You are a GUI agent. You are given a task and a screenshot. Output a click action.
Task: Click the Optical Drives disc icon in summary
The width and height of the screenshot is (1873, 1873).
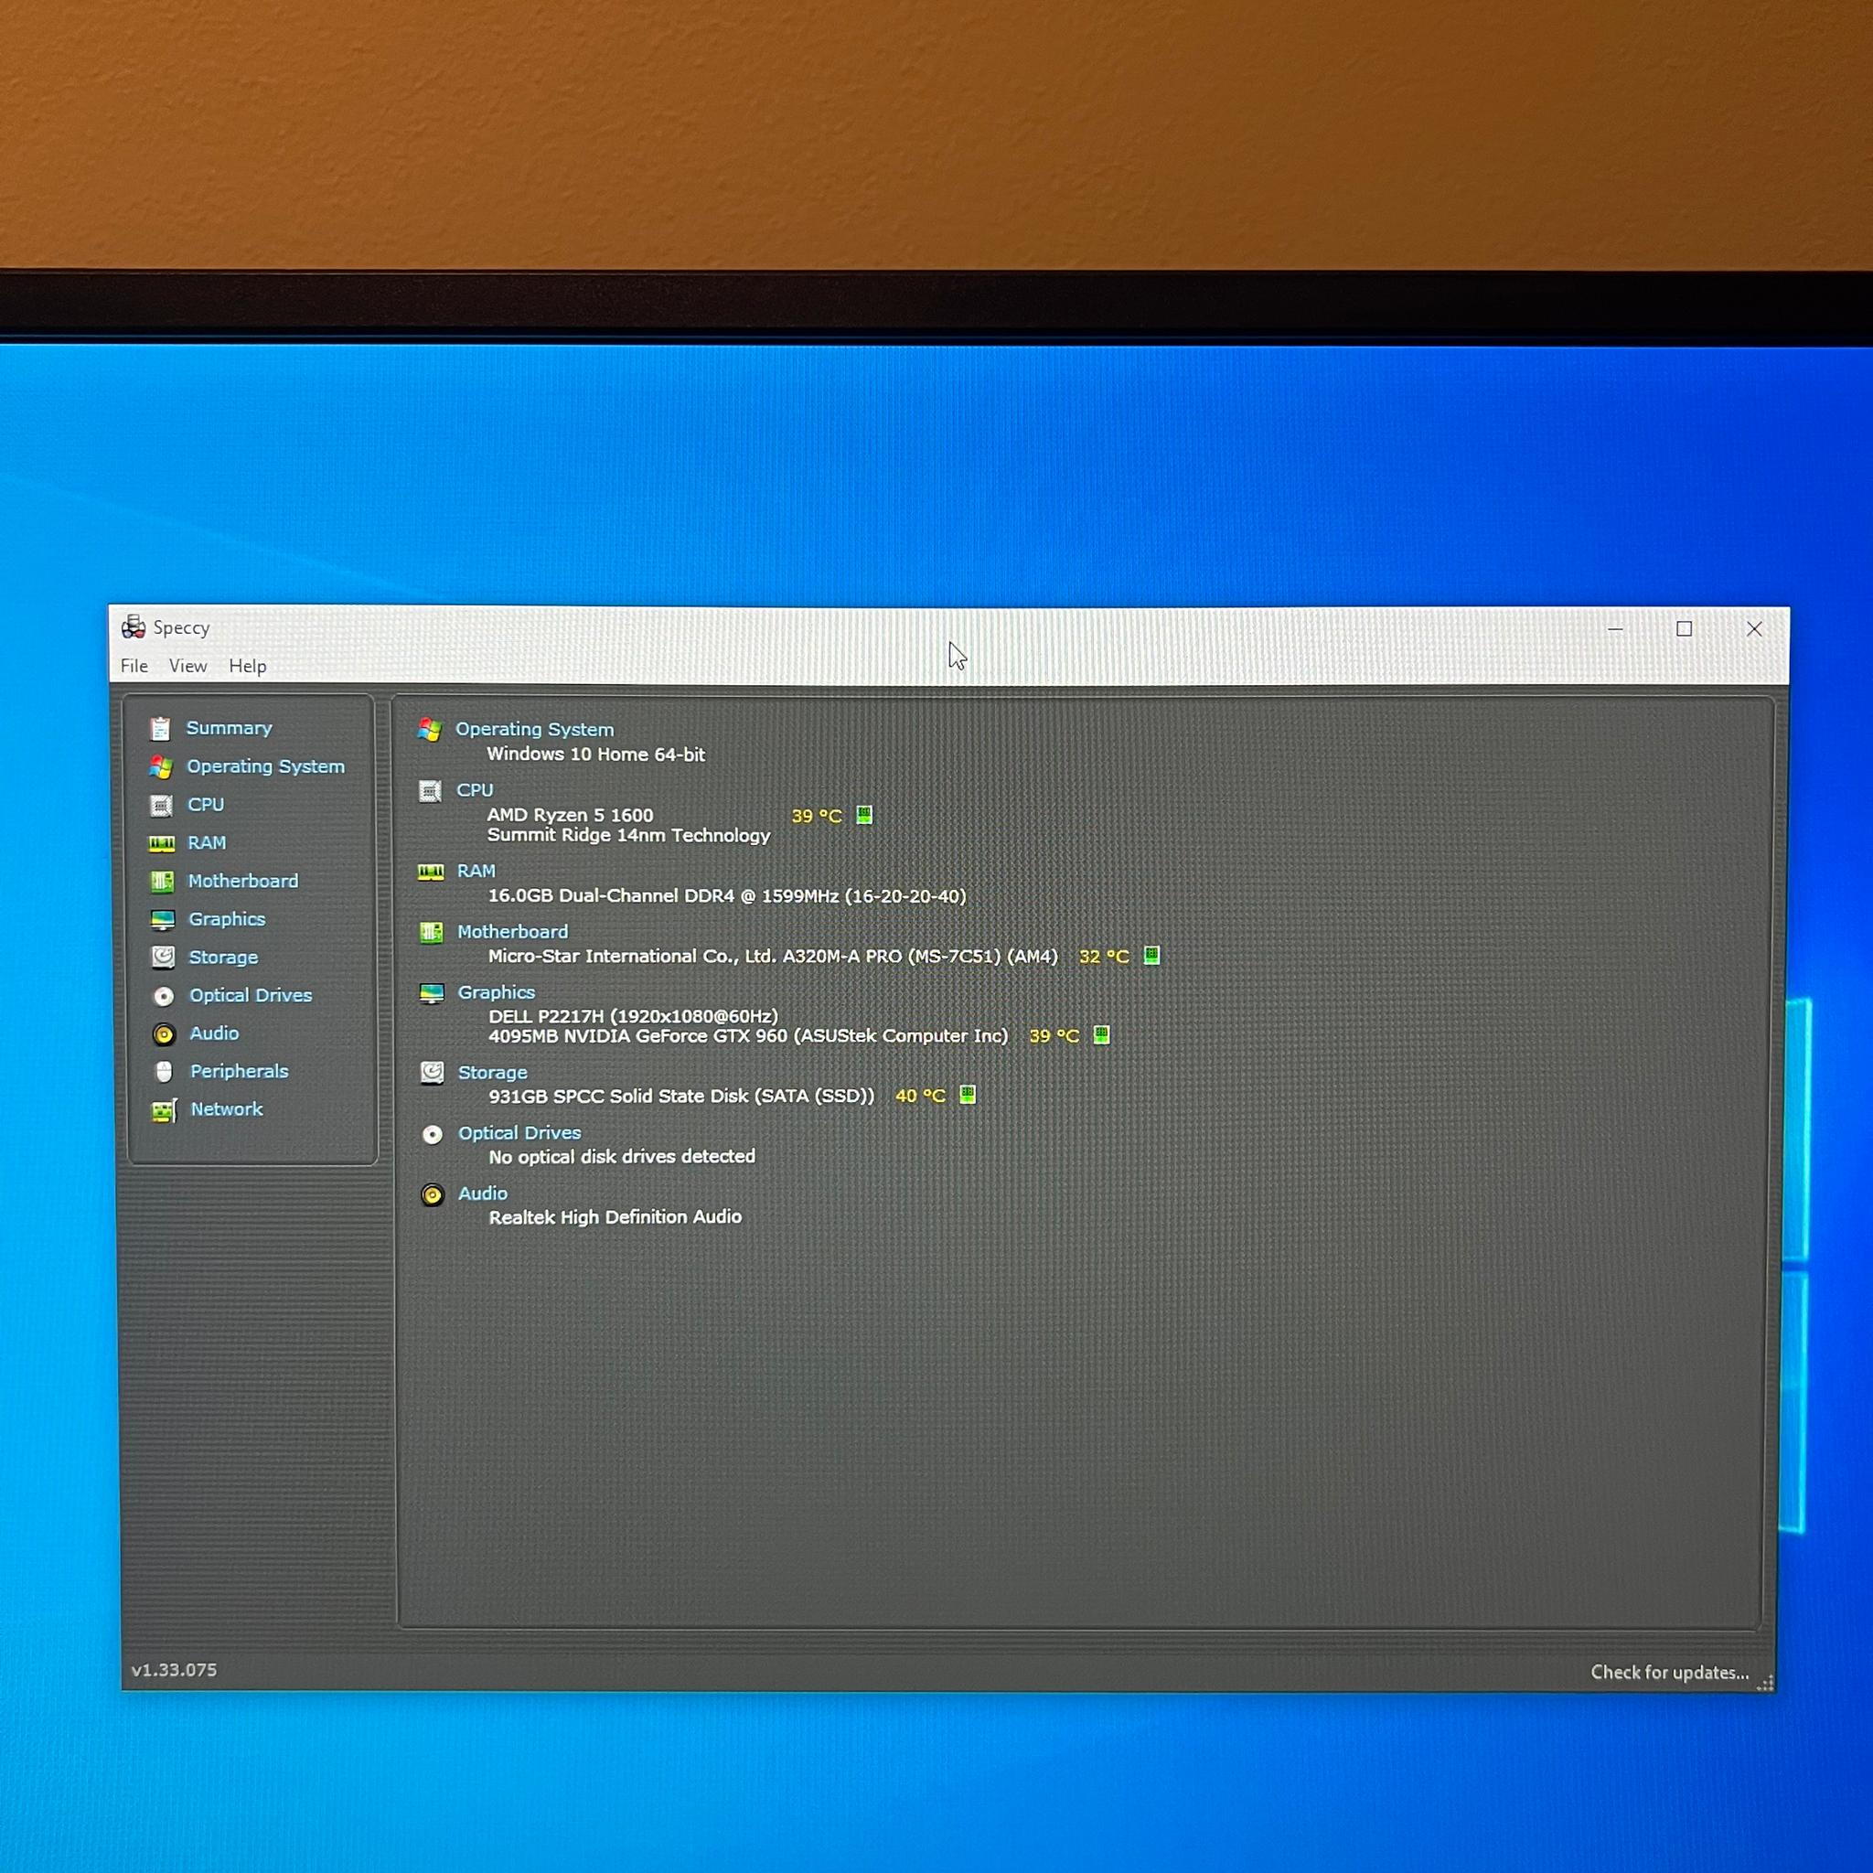pyautogui.click(x=433, y=1134)
